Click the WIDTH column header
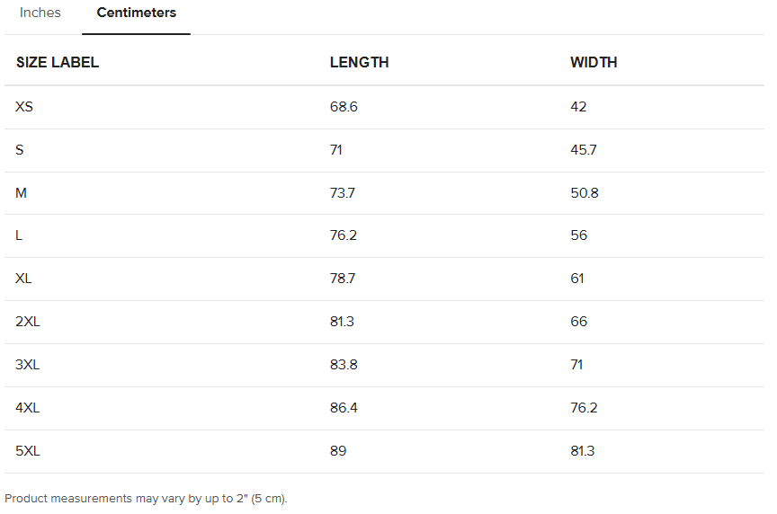This screenshot has width=777, height=514. pyautogui.click(x=594, y=63)
